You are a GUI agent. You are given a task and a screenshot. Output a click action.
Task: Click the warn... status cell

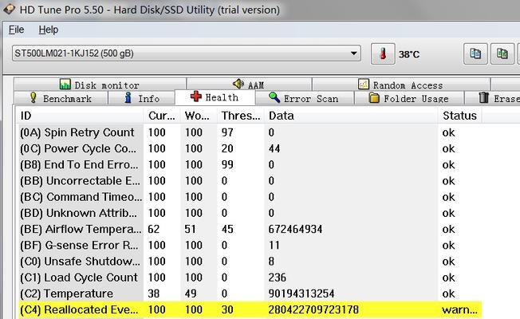(x=459, y=310)
